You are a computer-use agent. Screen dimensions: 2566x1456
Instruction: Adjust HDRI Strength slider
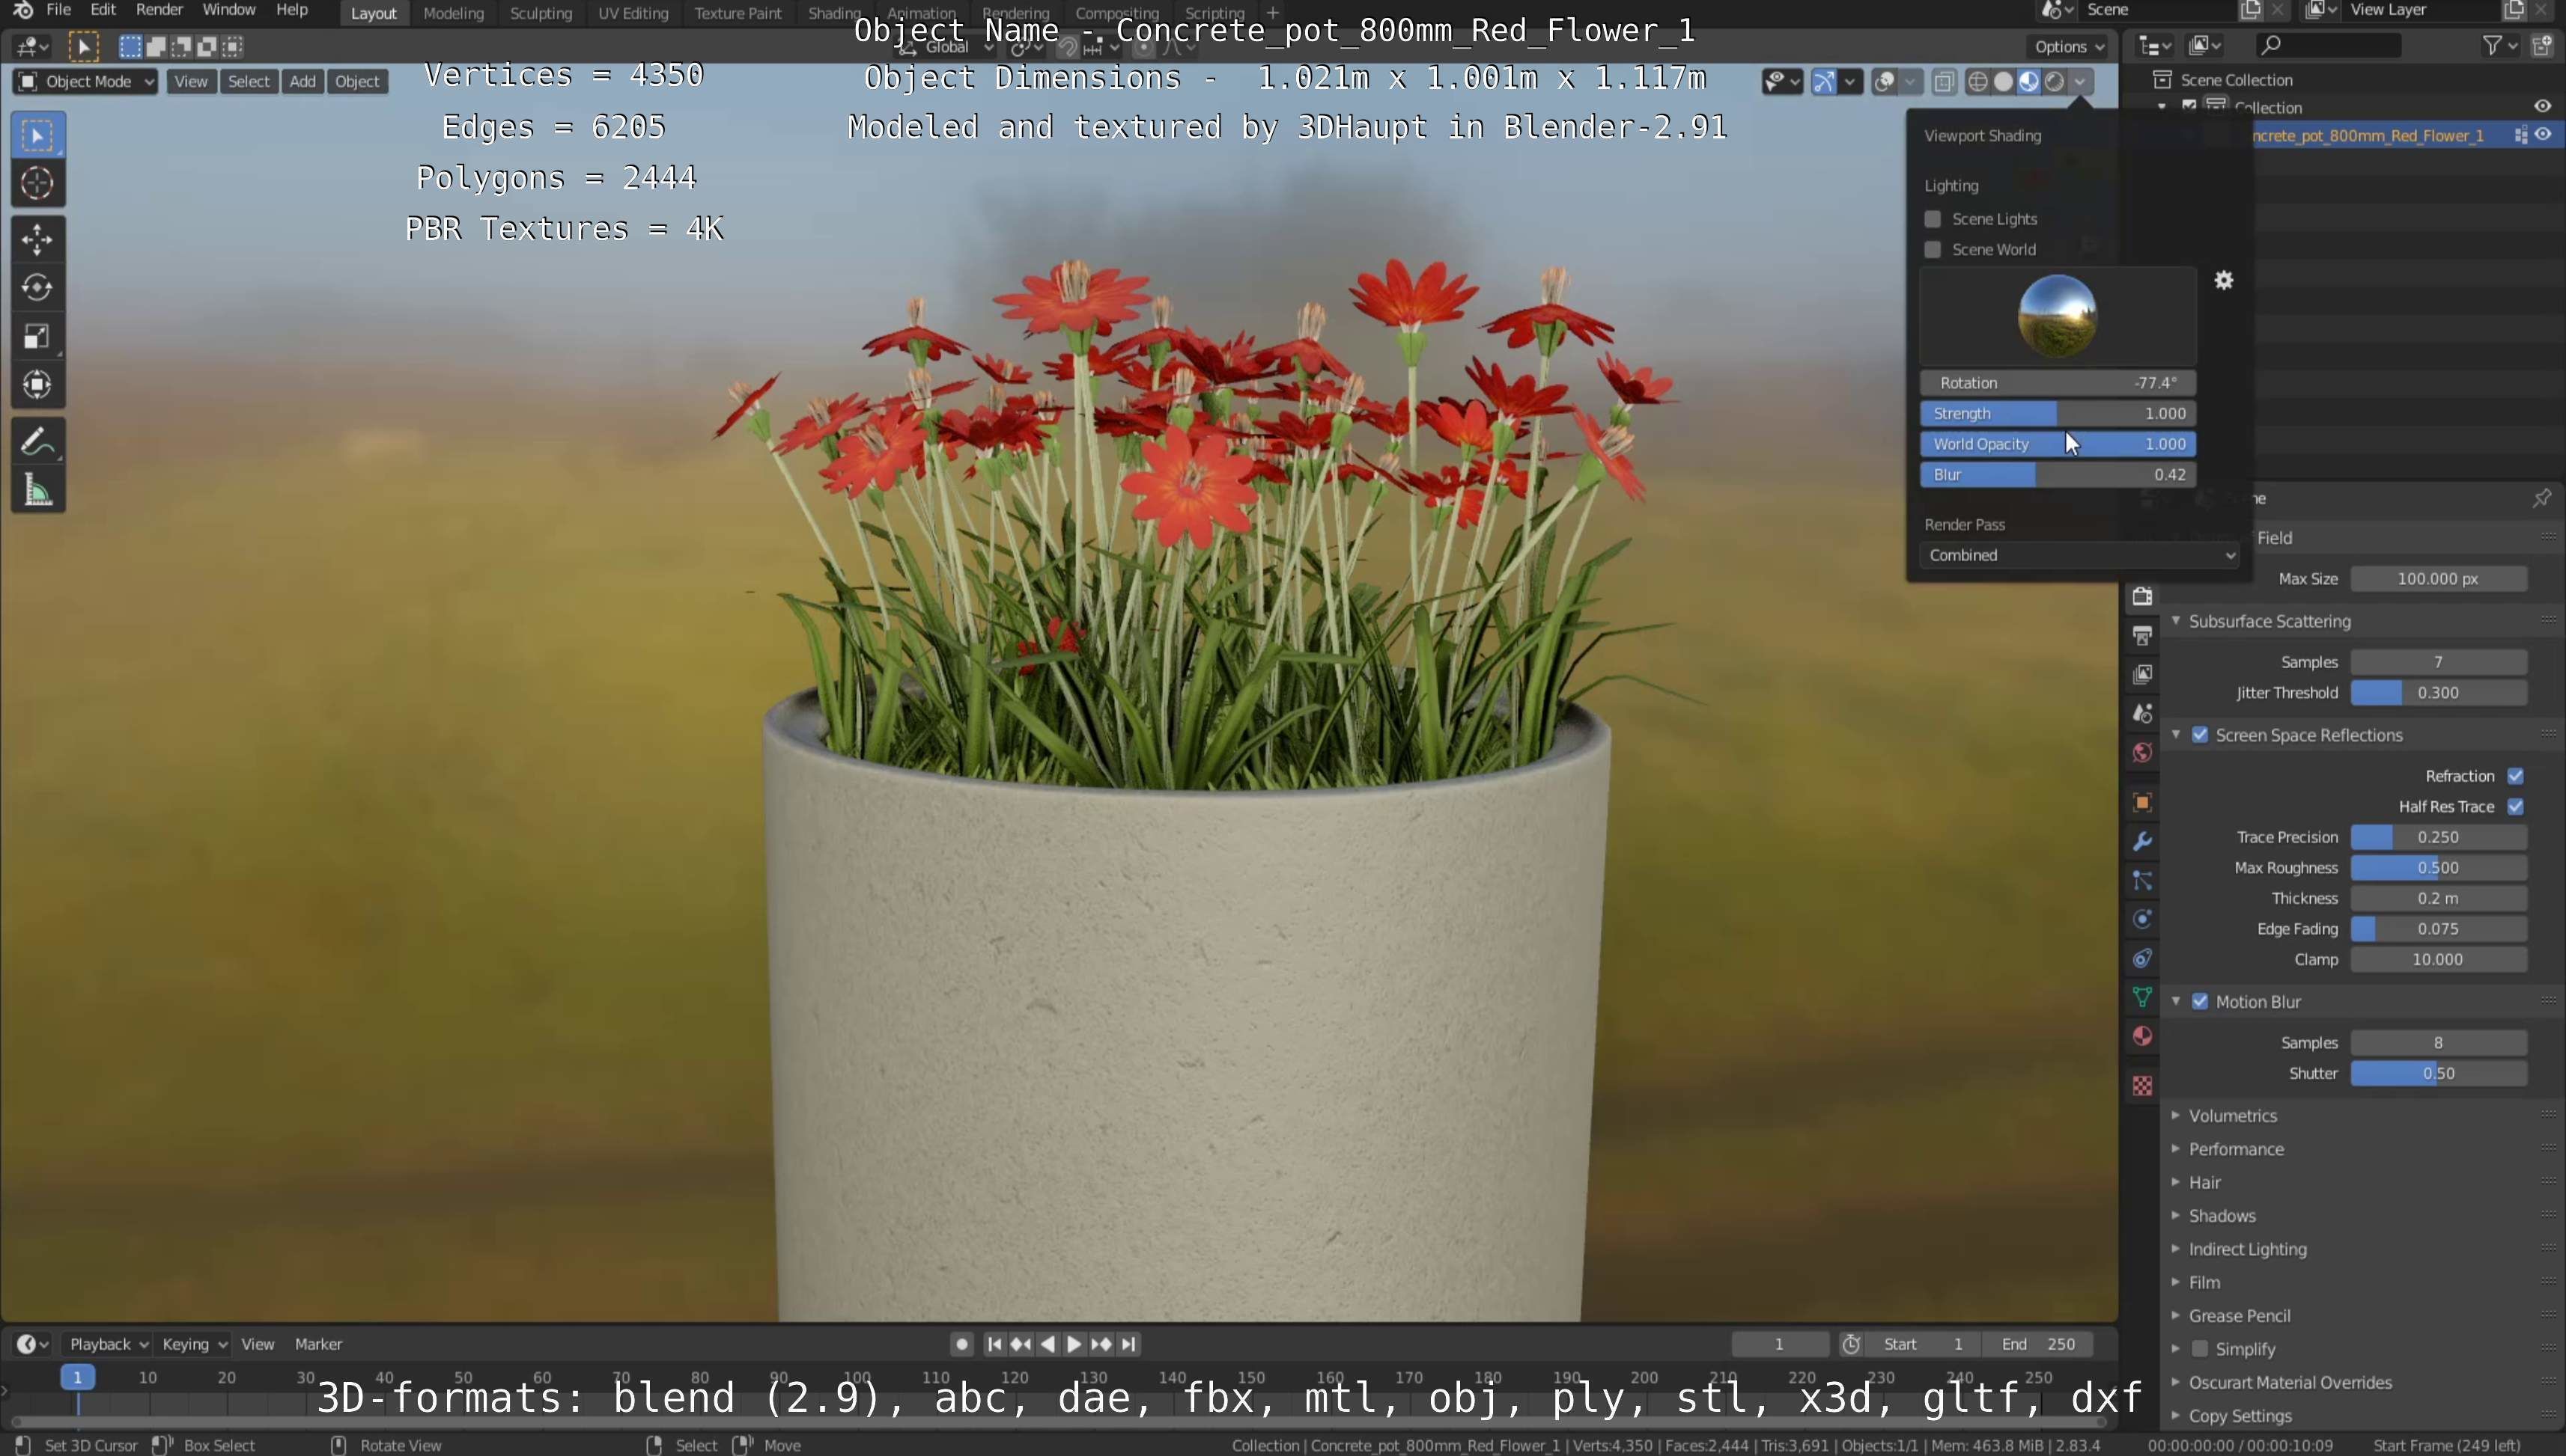(x=2058, y=414)
